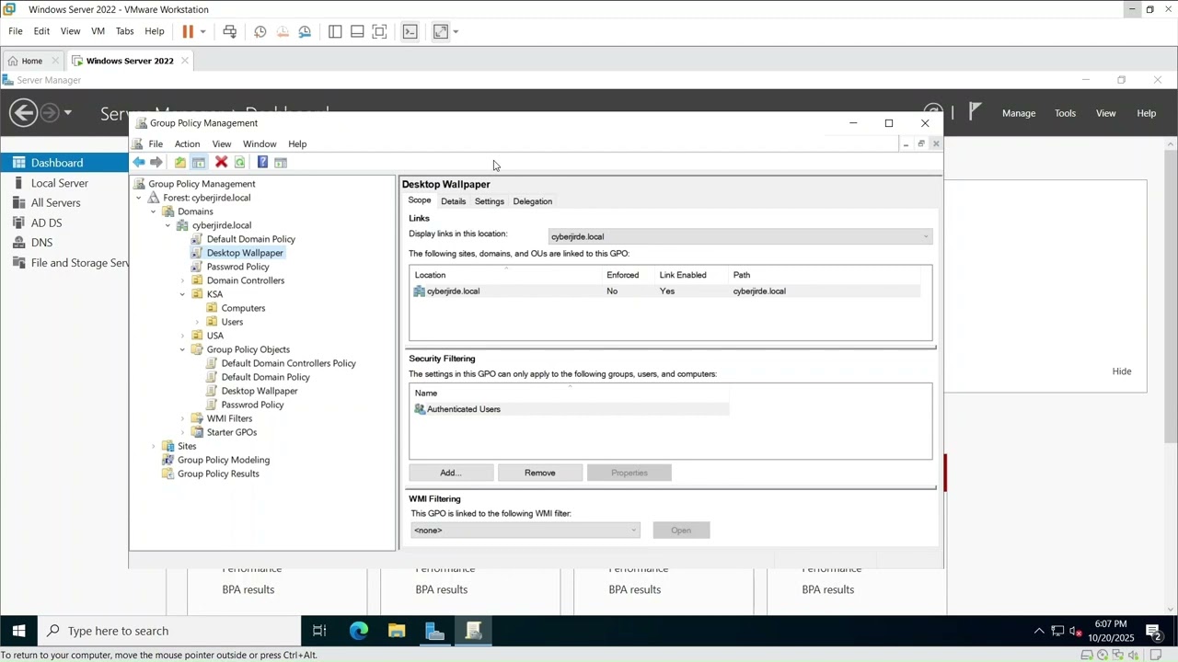Expand the USA organizational unit
This screenshot has width=1178, height=662.
pos(183,336)
